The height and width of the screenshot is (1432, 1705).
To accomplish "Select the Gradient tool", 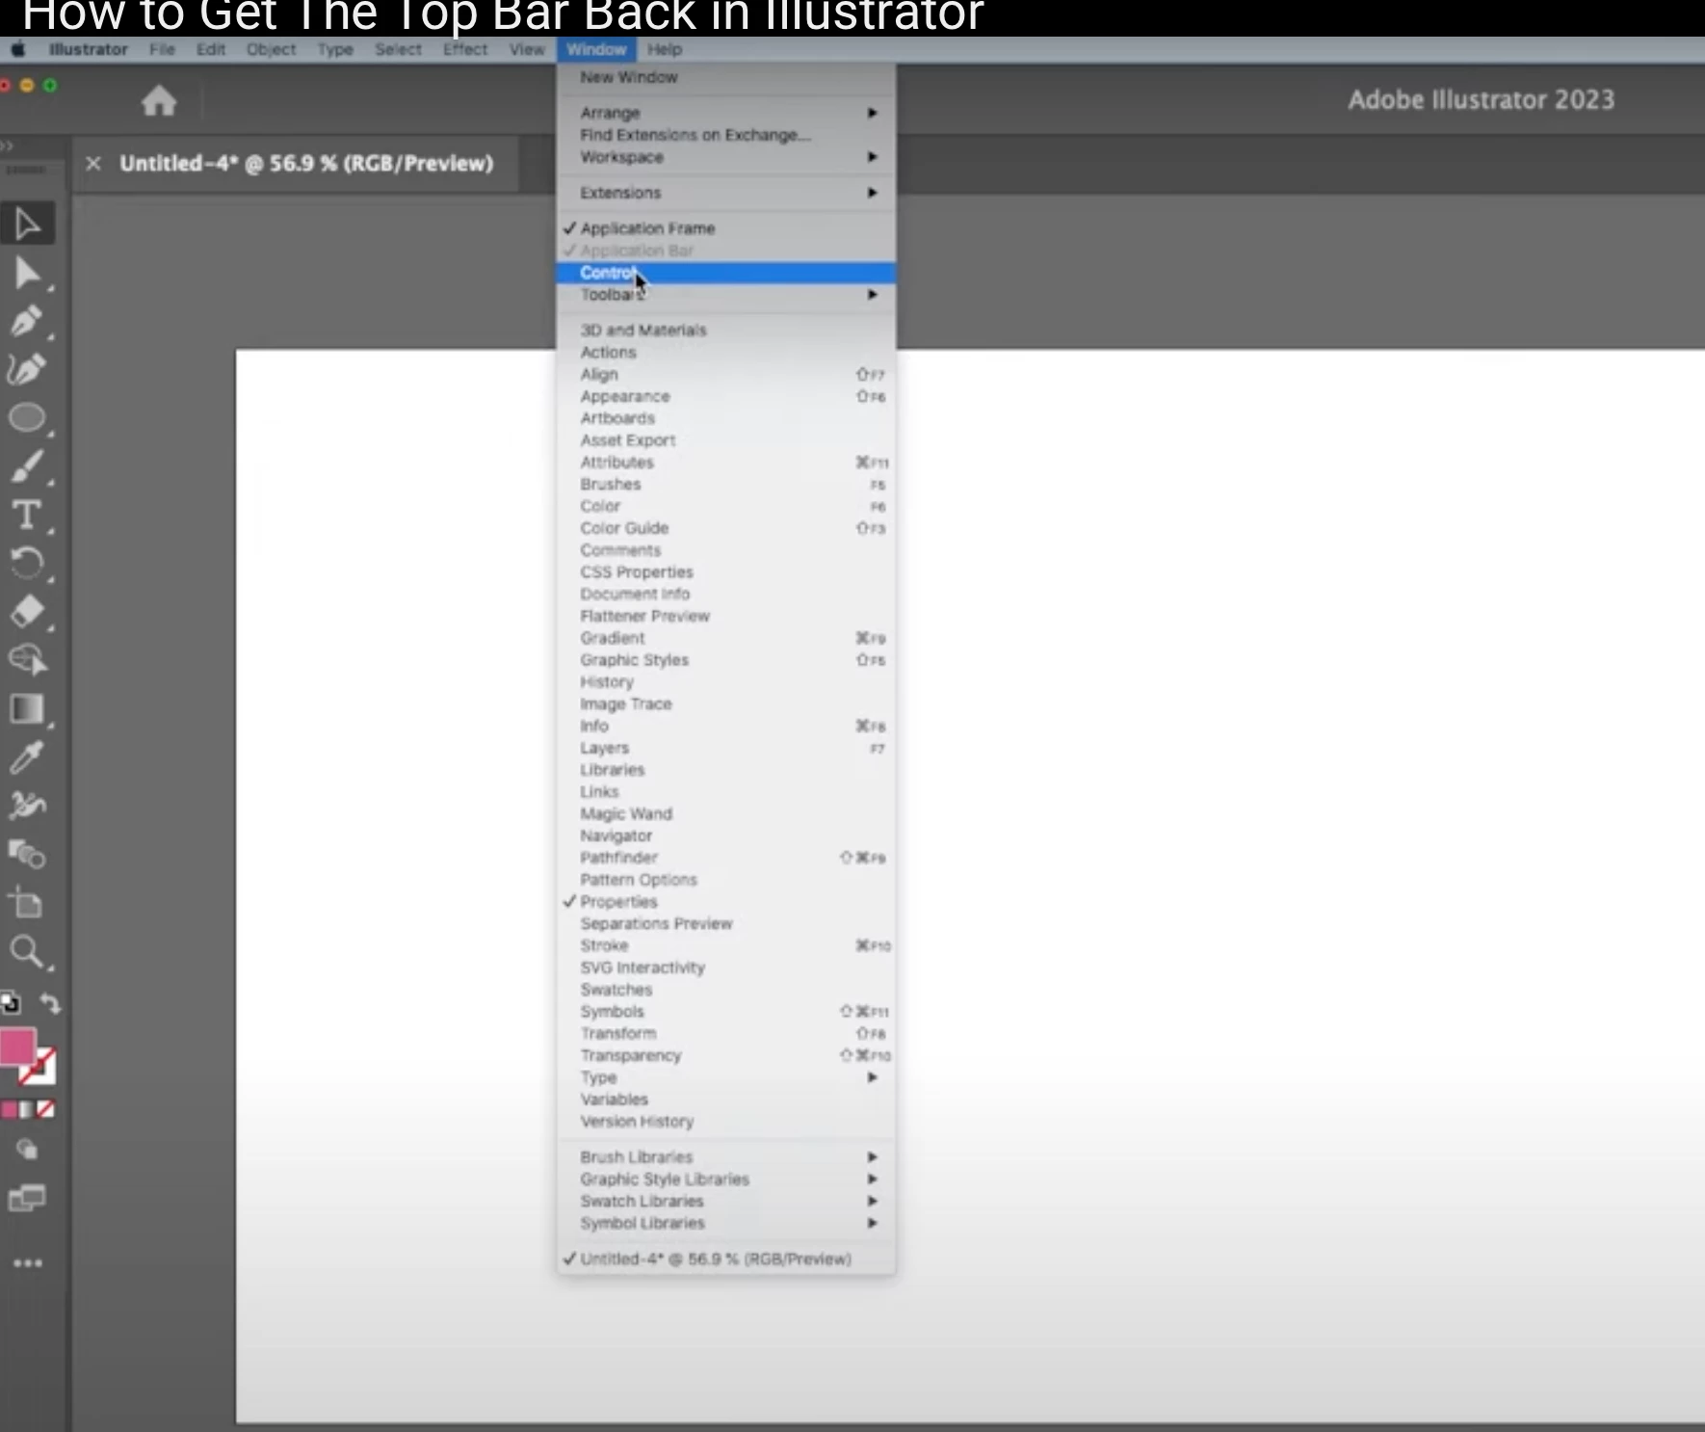I will coord(27,709).
